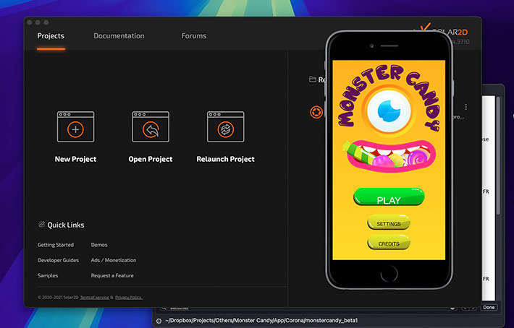Open the Developer Guides link
Image resolution: width=514 pixels, height=328 pixels.
point(58,260)
